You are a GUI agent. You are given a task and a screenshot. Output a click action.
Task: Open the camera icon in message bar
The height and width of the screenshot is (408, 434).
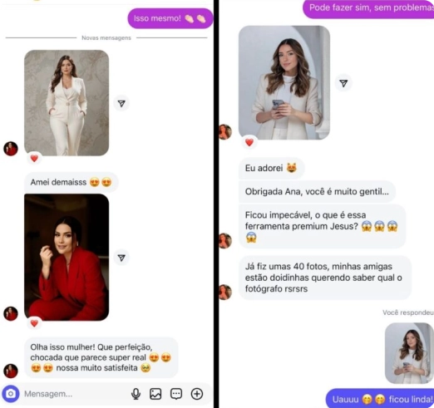pos(11,394)
